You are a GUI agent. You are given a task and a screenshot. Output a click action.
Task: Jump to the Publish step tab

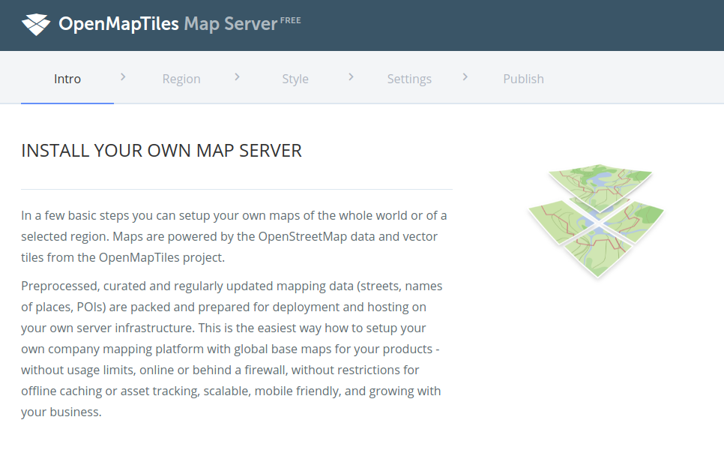click(523, 79)
